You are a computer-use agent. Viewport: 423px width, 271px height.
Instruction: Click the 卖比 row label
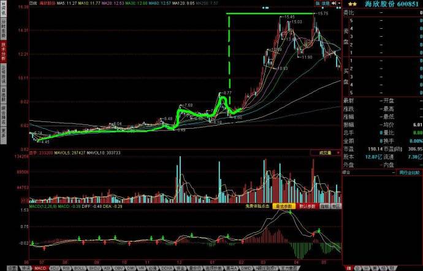[348, 12]
